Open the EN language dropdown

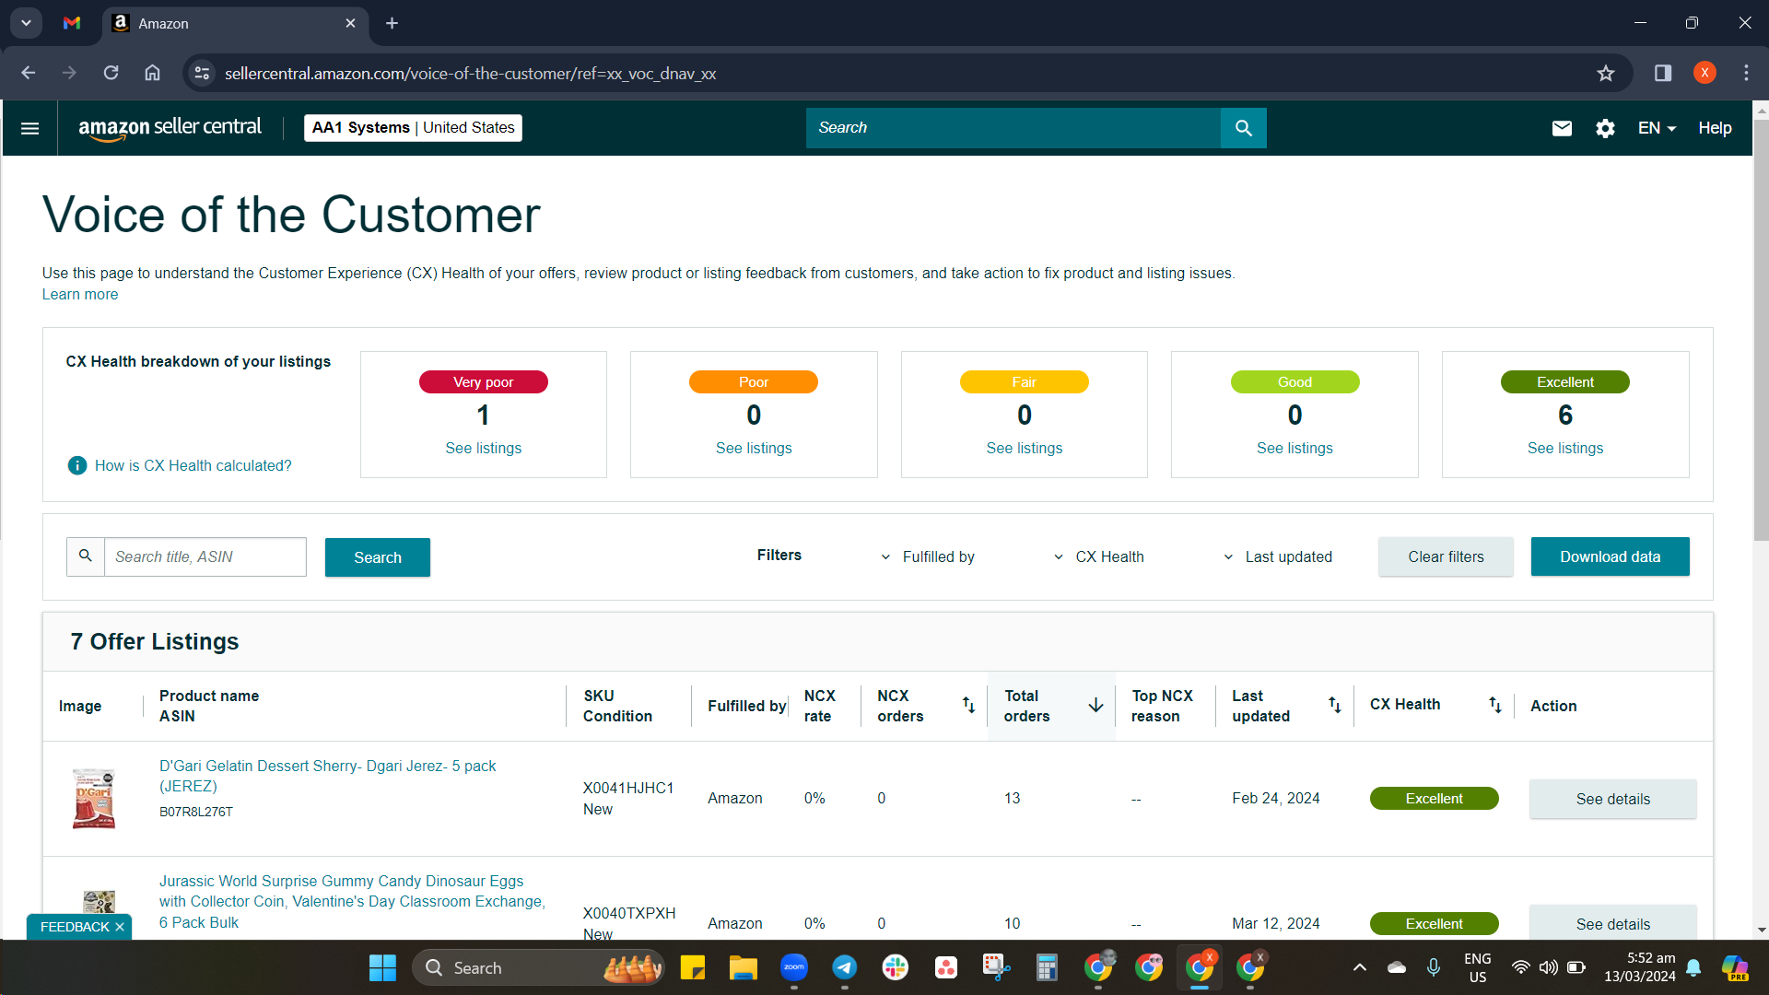[1657, 128]
